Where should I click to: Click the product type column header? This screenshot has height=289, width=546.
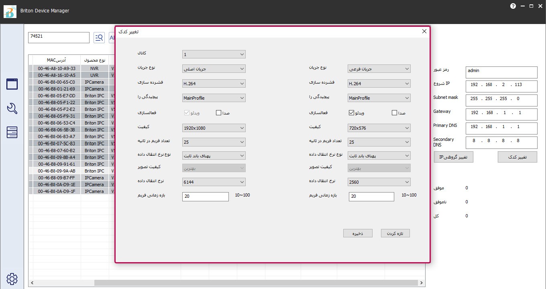point(95,60)
